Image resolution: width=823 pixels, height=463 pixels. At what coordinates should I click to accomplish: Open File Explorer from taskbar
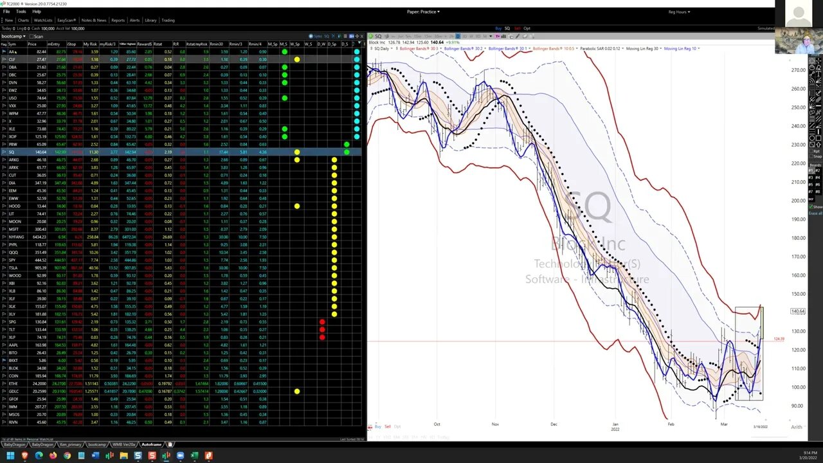(x=123, y=455)
